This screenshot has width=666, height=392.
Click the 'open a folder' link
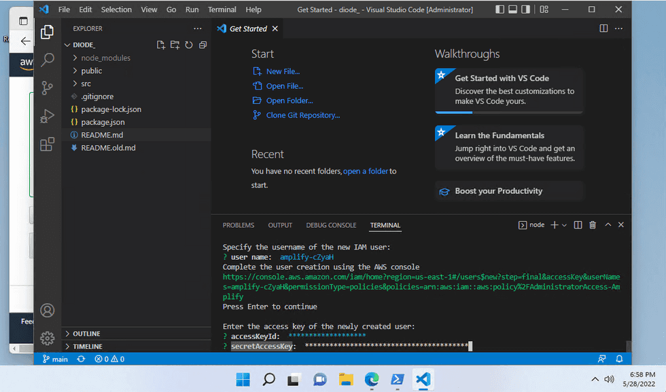tap(366, 171)
